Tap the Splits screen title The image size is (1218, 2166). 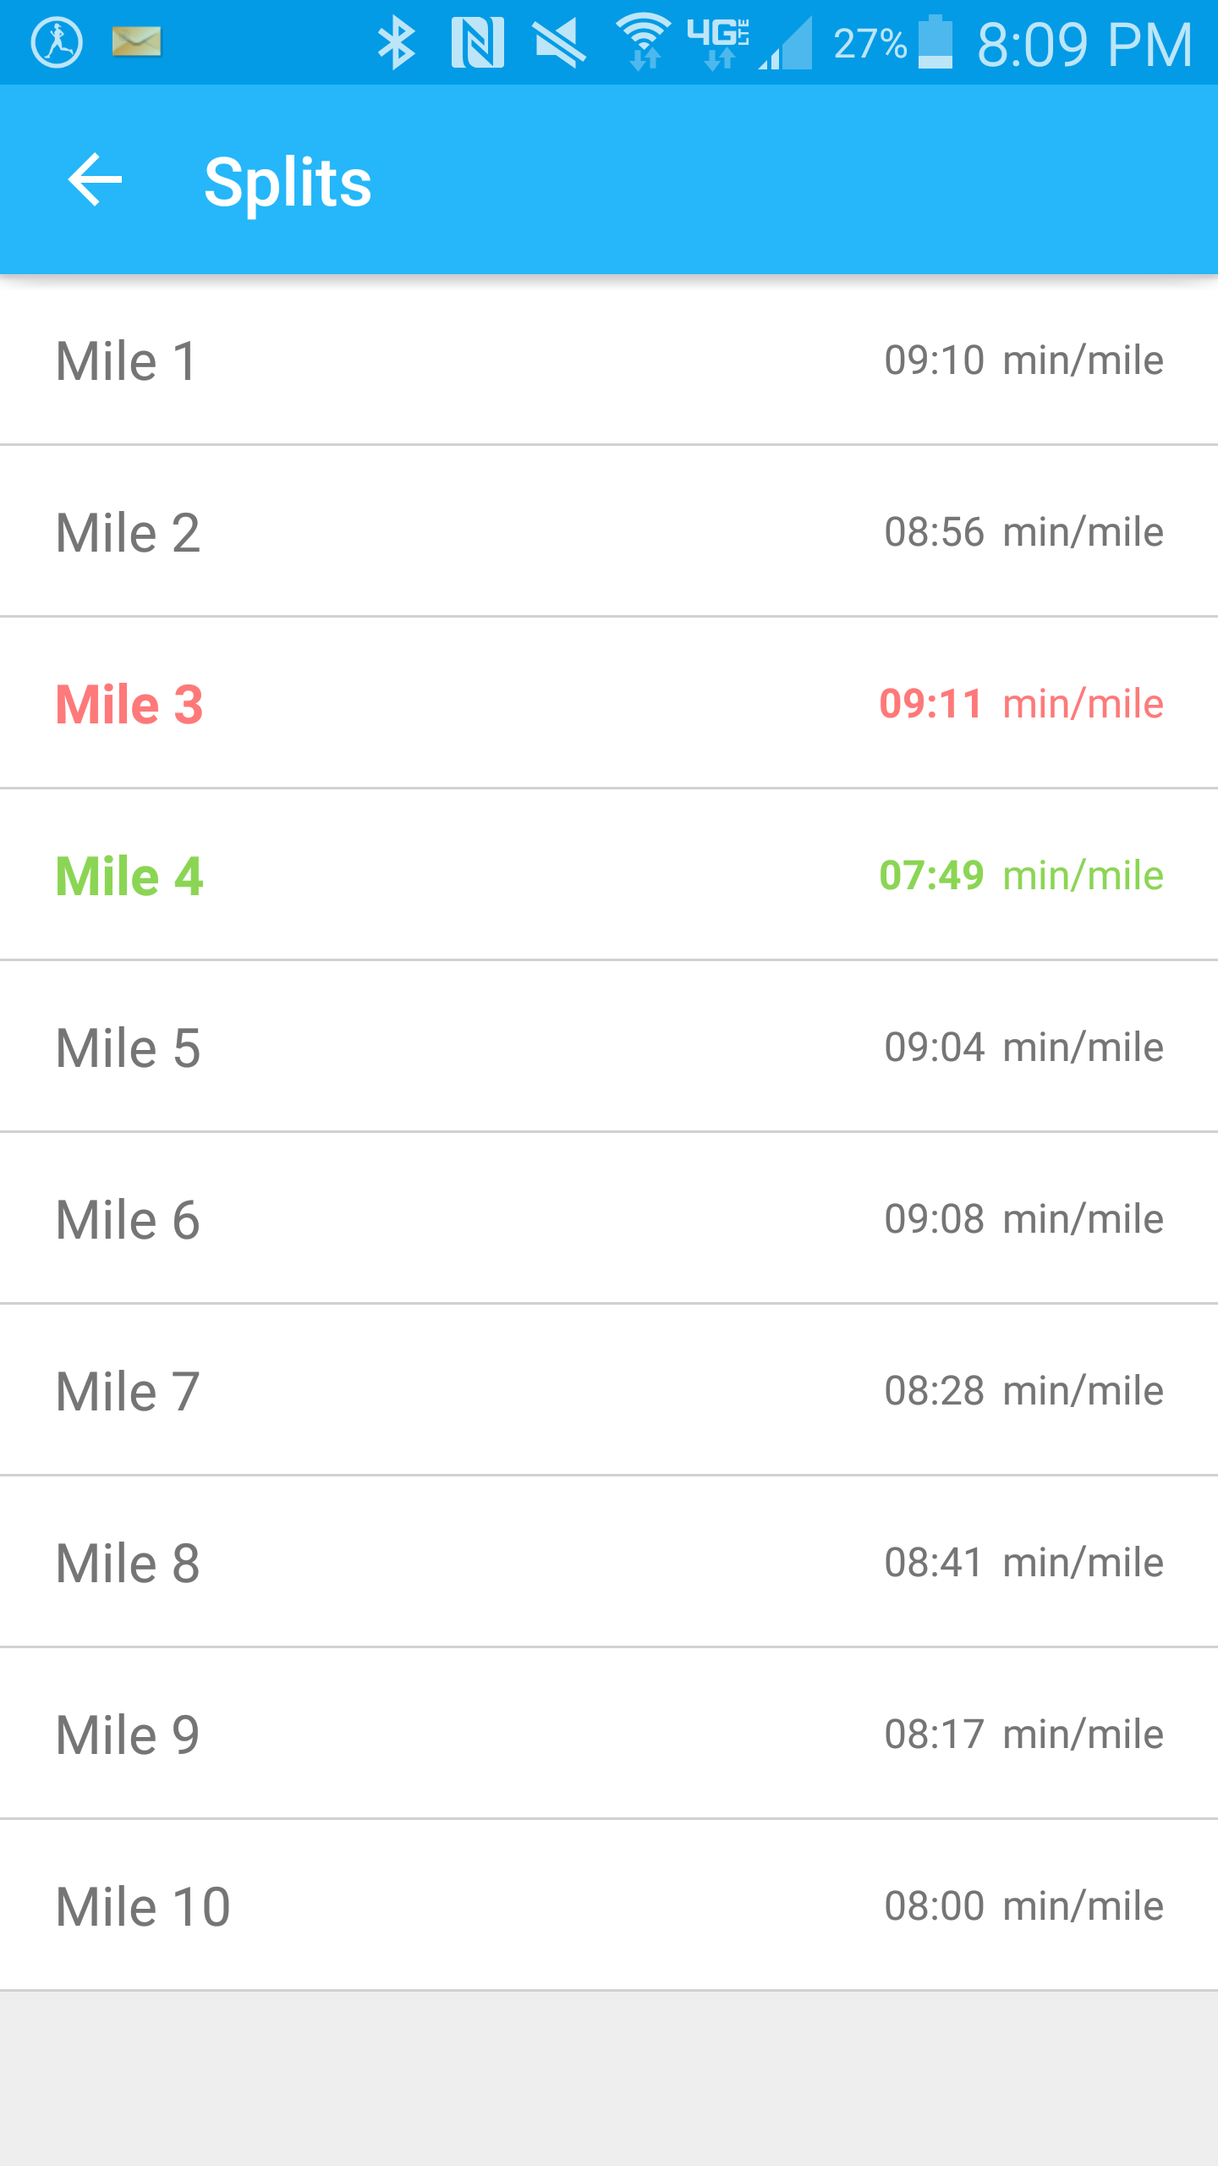[288, 182]
